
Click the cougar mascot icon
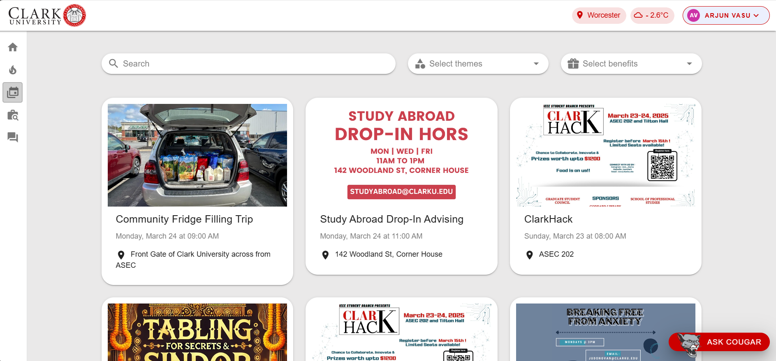689,345
